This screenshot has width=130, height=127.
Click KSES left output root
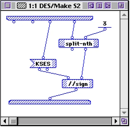tap(40, 69)
